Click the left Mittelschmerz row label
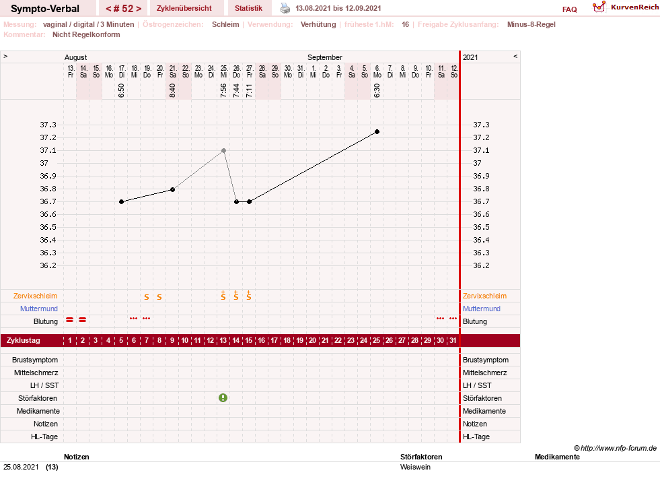 tap(36, 373)
